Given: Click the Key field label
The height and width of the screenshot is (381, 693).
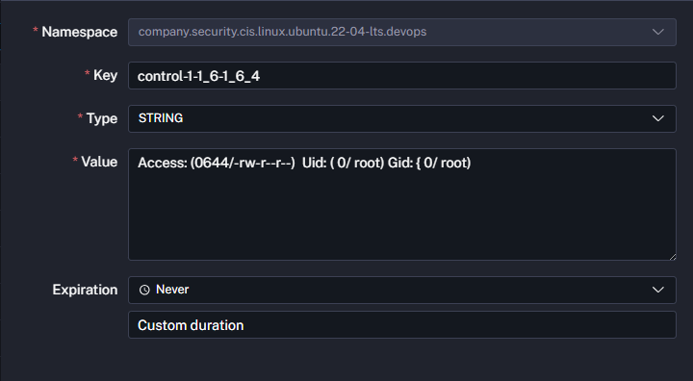Looking at the screenshot, I should click(x=105, y=75).
